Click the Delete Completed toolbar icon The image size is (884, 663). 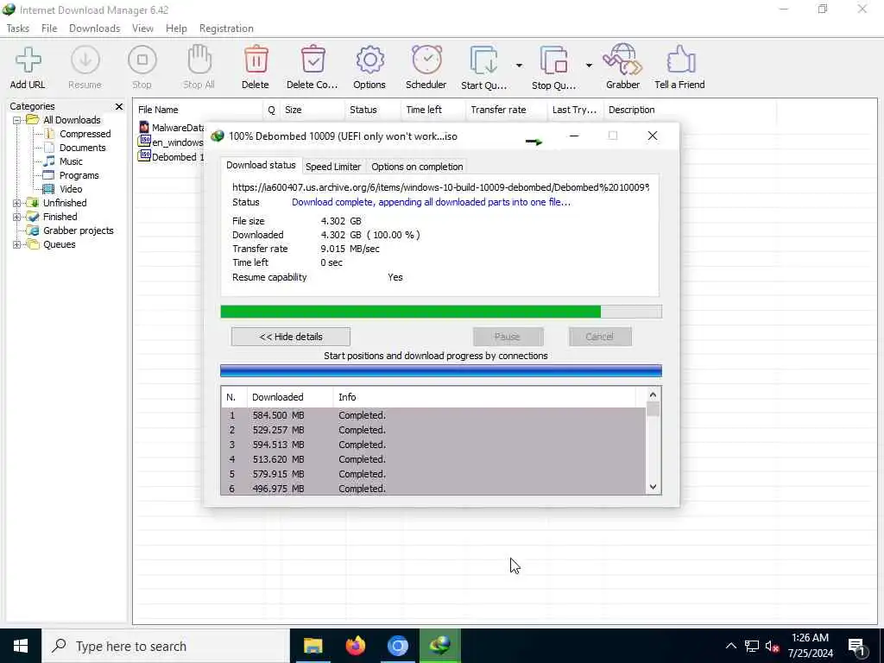(313, 60)
